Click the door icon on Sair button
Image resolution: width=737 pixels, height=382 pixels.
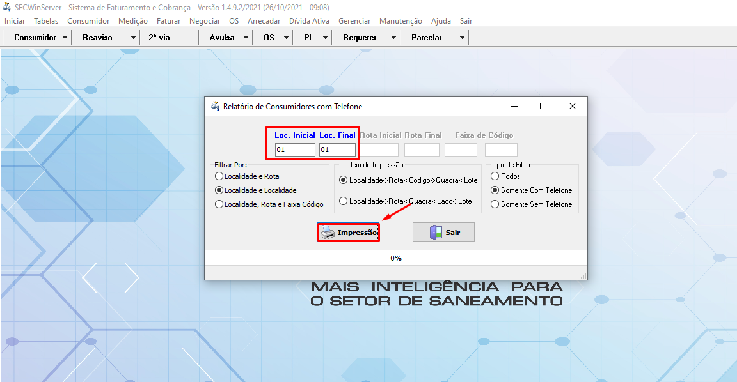tap(436, 233)
